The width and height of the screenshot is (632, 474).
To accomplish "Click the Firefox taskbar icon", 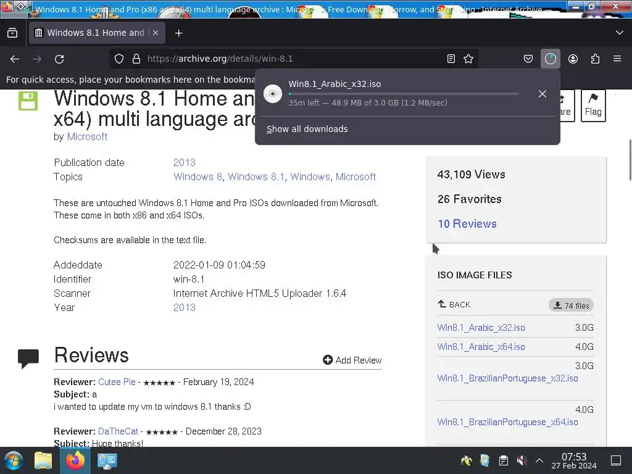I will [75, 460].
